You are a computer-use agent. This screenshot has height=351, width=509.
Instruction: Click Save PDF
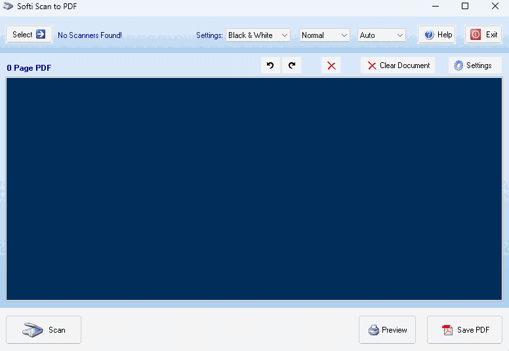click(x=464, y=329)
